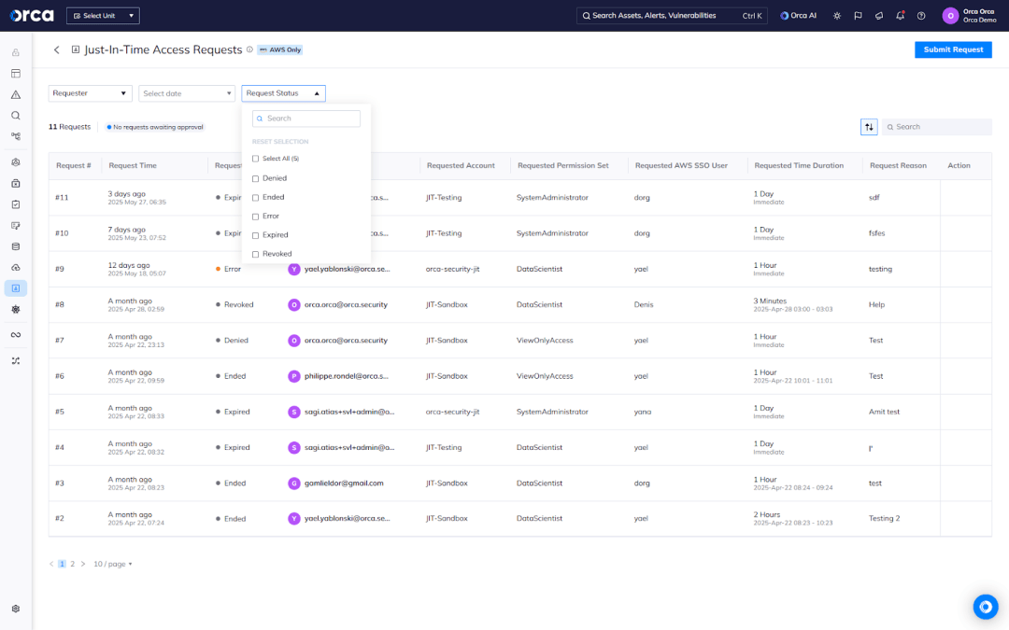
Task: Click the status filter search field
Action: pos(306,119)
